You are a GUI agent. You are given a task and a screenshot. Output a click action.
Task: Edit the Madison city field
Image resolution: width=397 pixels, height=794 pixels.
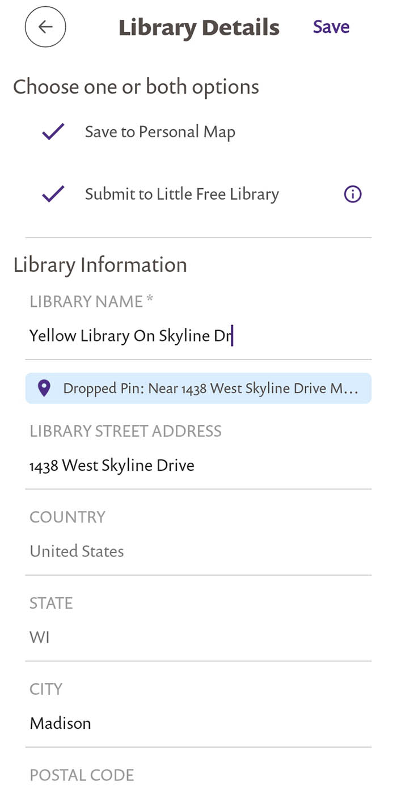pyautogui.click(x=60, y=724)
